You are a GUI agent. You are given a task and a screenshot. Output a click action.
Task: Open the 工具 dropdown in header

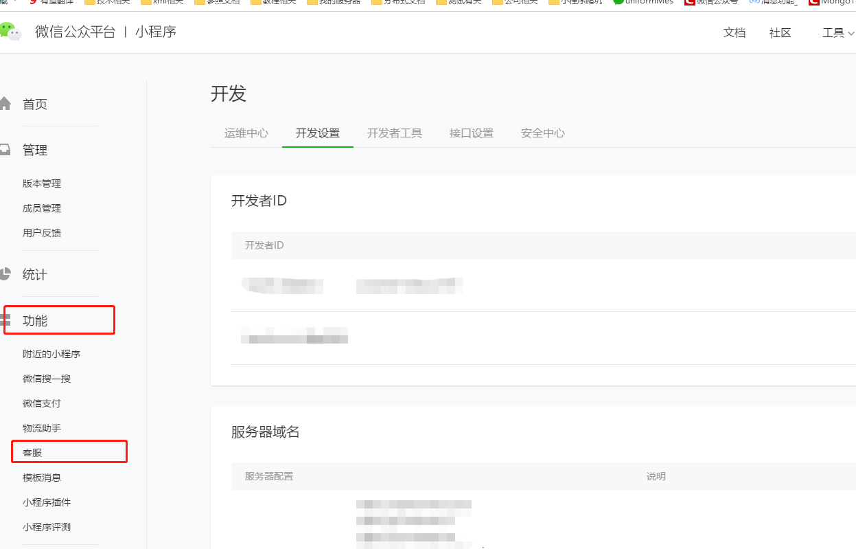click(838, 32)
